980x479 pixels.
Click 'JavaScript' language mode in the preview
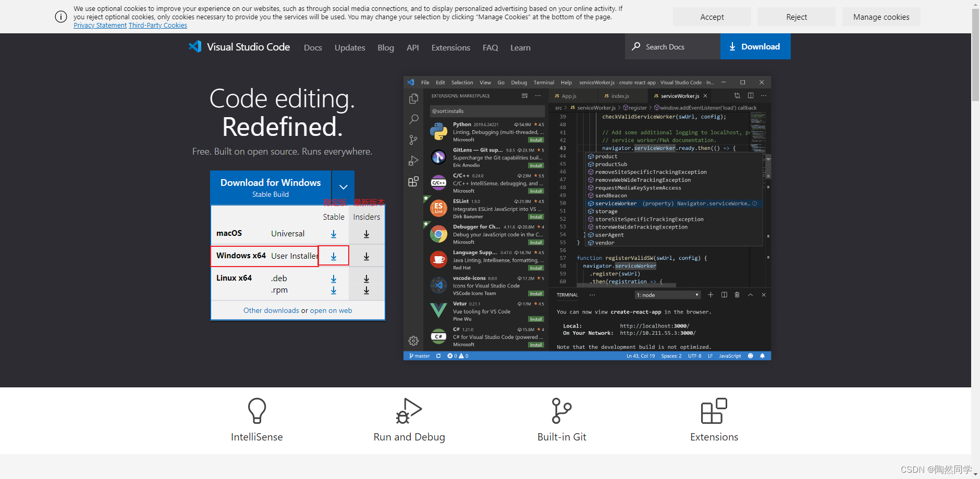click(730, 356)
